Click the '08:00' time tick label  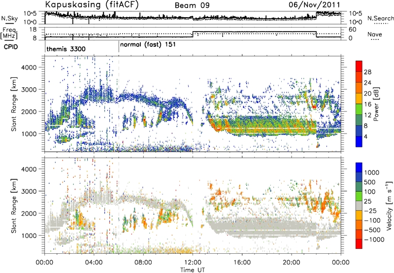[x=143, y=263]
